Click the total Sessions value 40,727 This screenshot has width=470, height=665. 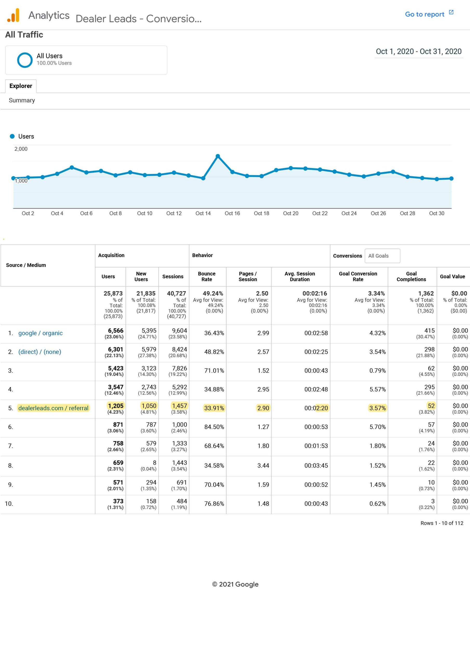(x=176, y=293)
